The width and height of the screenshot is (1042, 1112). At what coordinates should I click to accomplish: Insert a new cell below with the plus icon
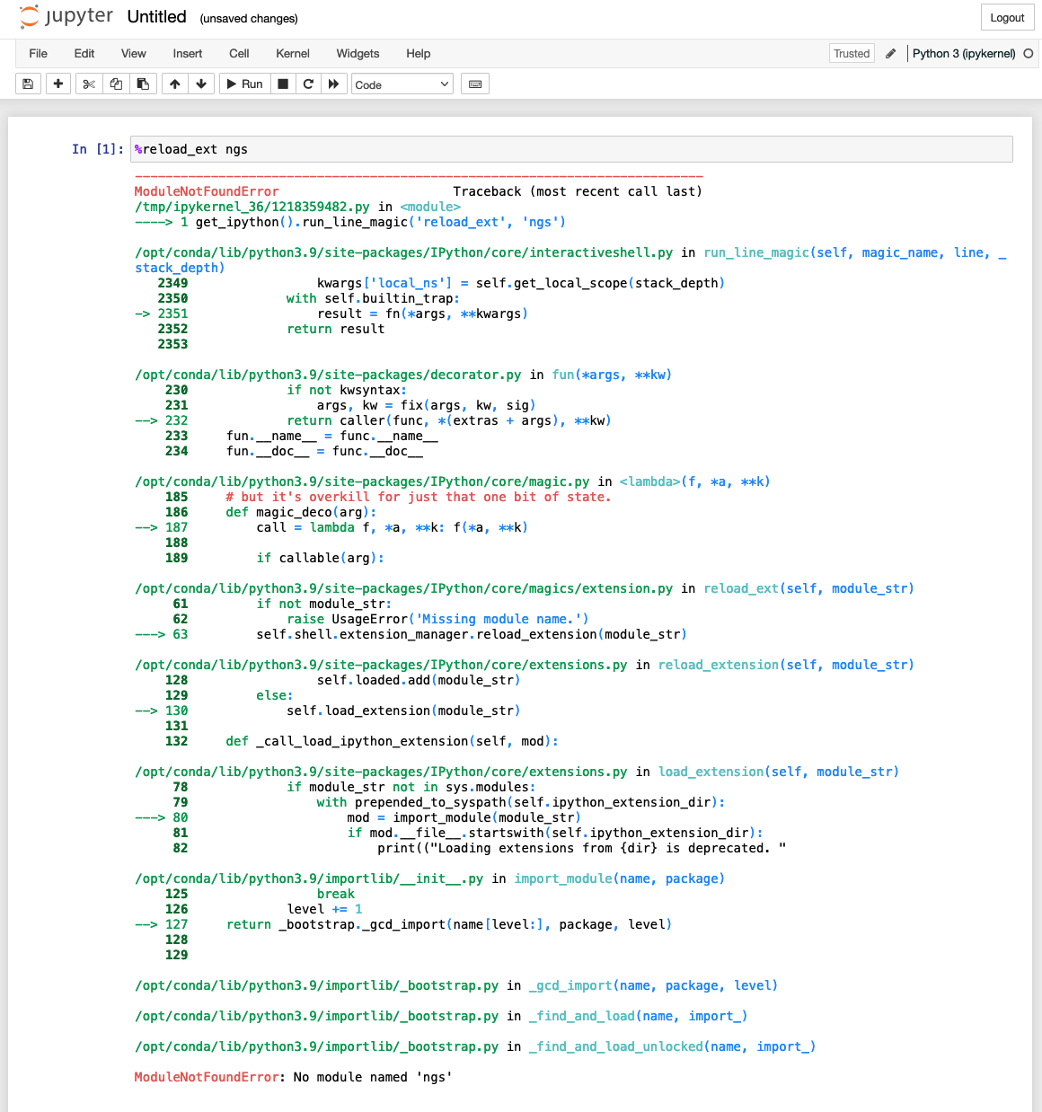[57, 83]
